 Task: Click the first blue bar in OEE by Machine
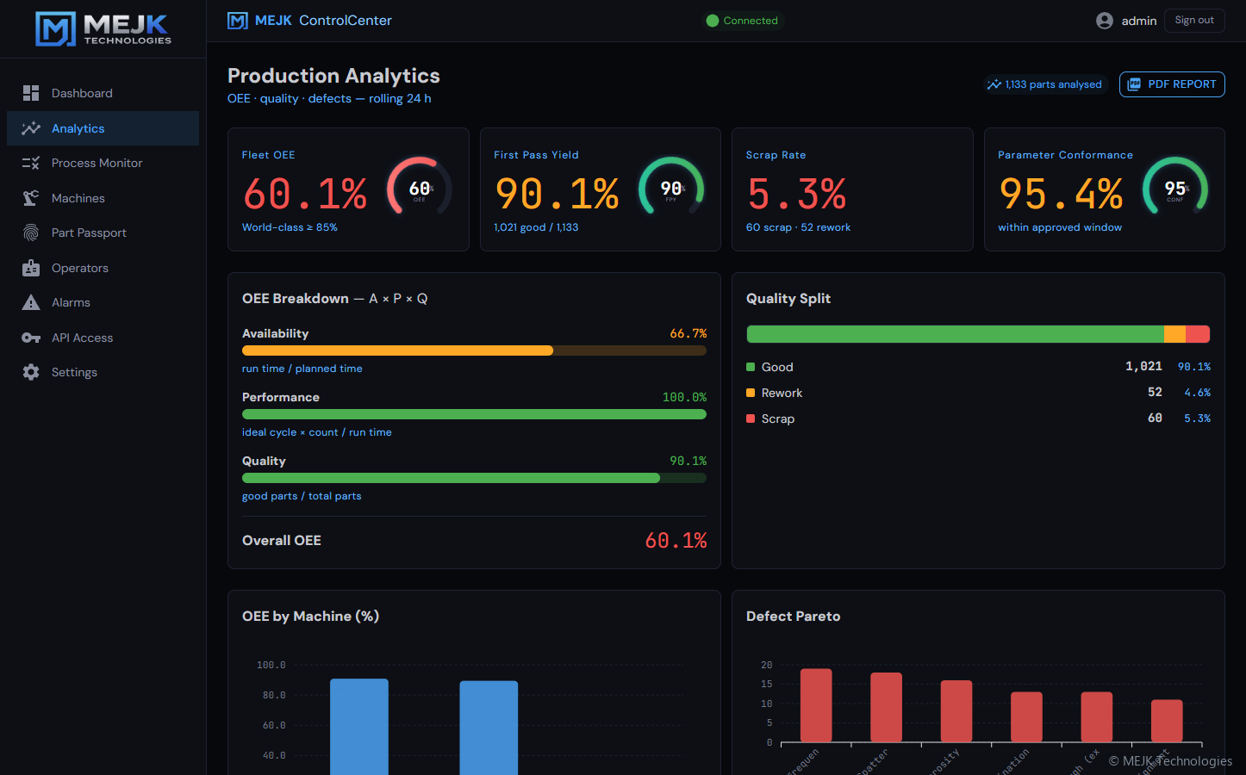coord(359,727)
